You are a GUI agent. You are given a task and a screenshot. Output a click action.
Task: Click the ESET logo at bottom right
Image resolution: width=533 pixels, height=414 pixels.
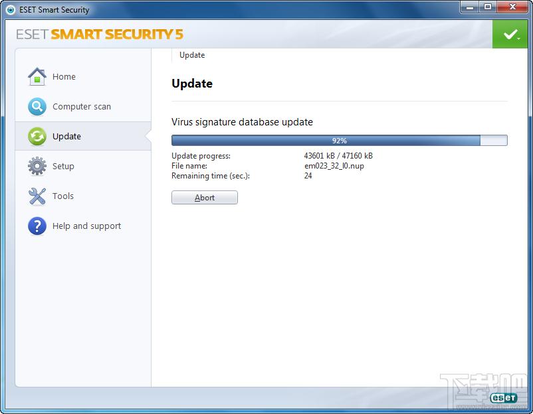(x=504, y=397)
